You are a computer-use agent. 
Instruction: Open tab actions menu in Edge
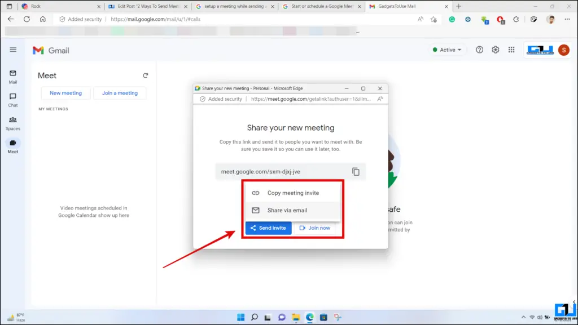(x=9, y=6)
